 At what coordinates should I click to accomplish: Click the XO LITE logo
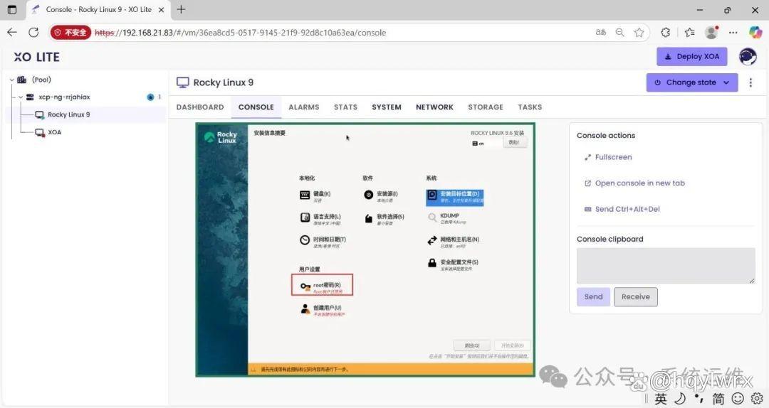[37, 58]
